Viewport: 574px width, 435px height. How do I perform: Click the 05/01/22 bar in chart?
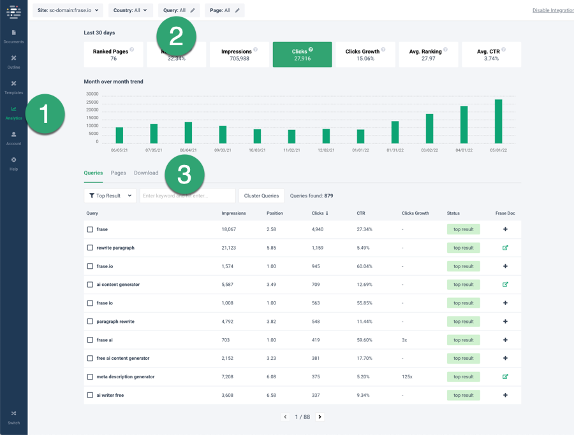(x=498, y=122)
